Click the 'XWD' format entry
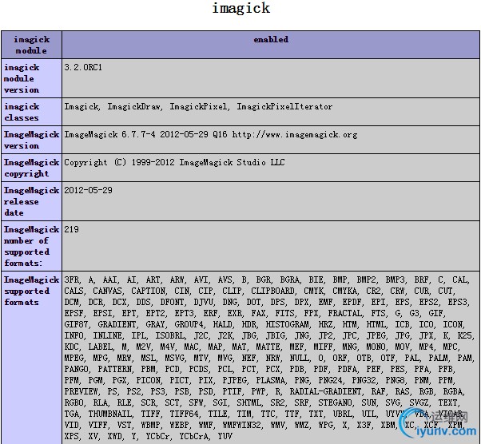Screen dimensions: 481x444 pos(115,436)
